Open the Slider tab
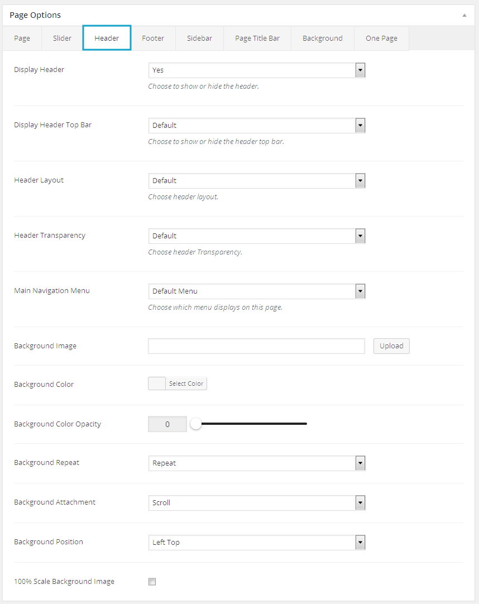Screen dimensions: 479x604 click(x=62, y=39)
